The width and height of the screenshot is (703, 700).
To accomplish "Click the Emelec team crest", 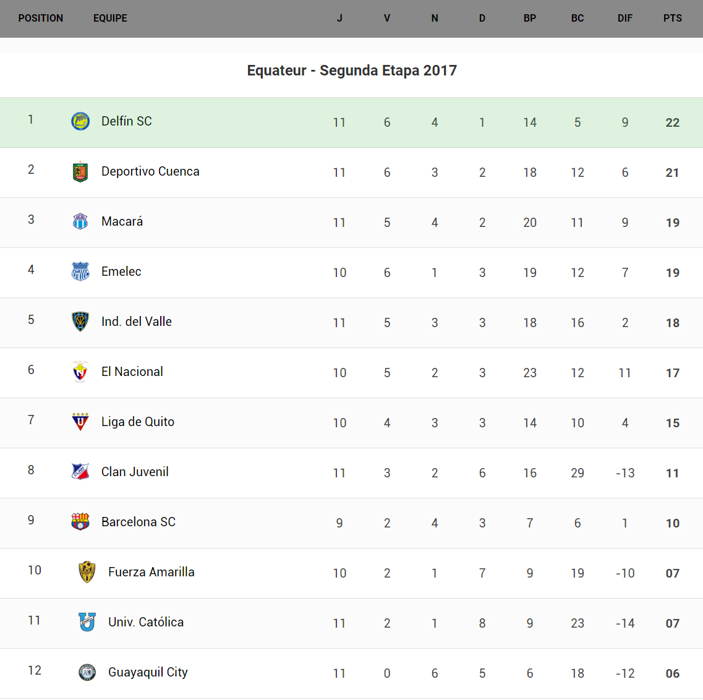I will 80,271.
